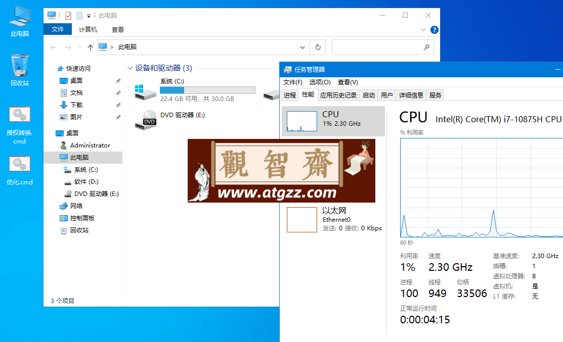Switch to the 启动 tab
This screenshot has height=342, width=563.
(369, 95)
